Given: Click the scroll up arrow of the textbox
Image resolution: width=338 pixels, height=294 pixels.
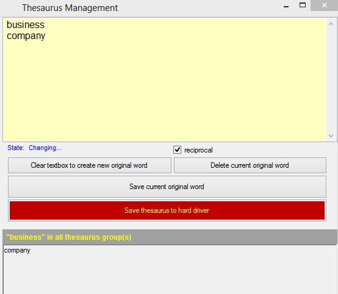Looking at the screenshot, I should pos(331,24).
